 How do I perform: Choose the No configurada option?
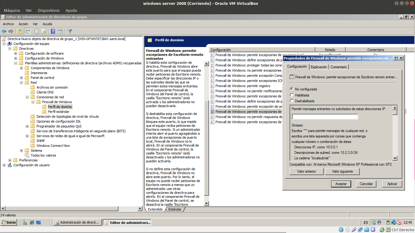pos(292,89)
